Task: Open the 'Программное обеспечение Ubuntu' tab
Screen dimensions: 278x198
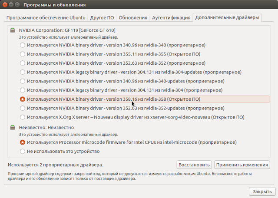Action: pyautogui.click(x=46, y=18)
